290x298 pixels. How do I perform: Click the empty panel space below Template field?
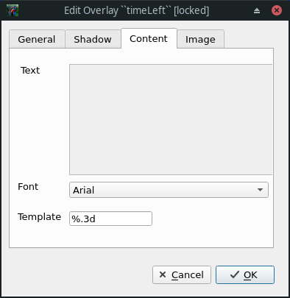tap(141, 236)
